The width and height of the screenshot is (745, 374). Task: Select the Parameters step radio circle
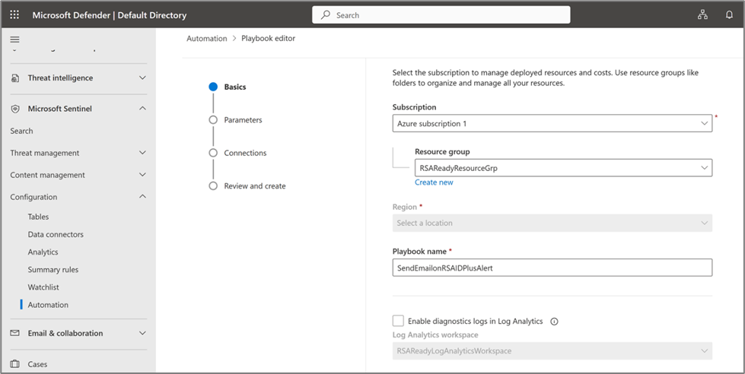pos(213,120)
